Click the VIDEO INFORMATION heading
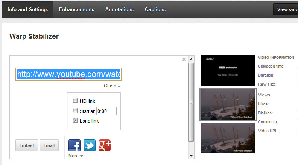Viewport: 298px width, 165px height. click(x=276, y=58)
